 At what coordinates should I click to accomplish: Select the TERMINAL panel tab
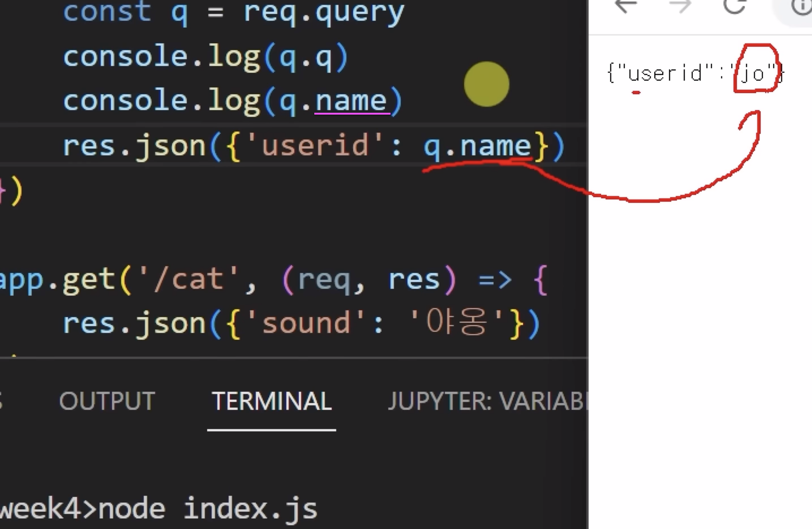point(271,400)
